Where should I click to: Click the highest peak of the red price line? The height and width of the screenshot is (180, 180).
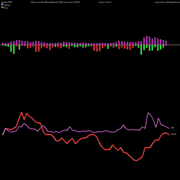point(22,112)
